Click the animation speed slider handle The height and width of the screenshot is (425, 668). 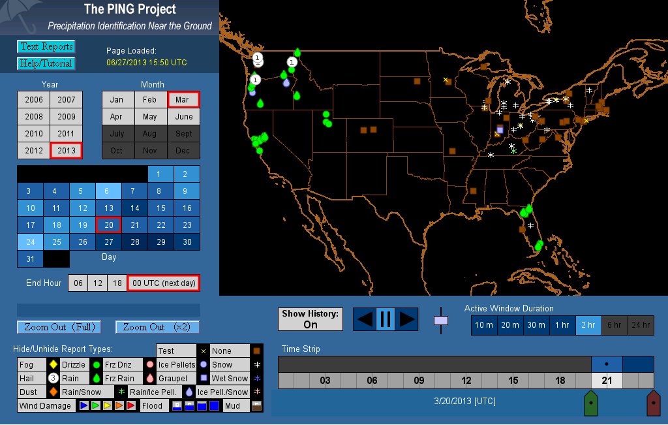click(x=442, y=321)
